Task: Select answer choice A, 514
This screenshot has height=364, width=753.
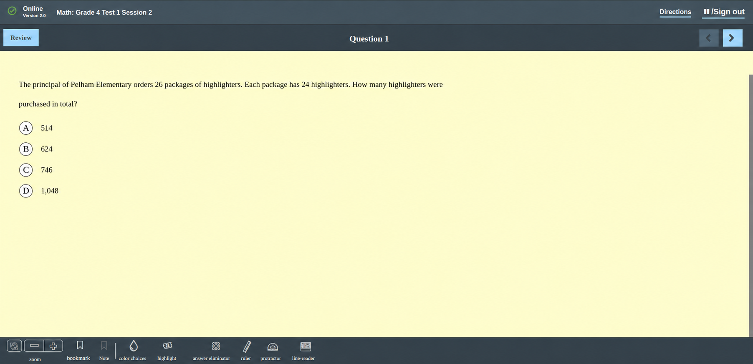Action: click(26, 128)
